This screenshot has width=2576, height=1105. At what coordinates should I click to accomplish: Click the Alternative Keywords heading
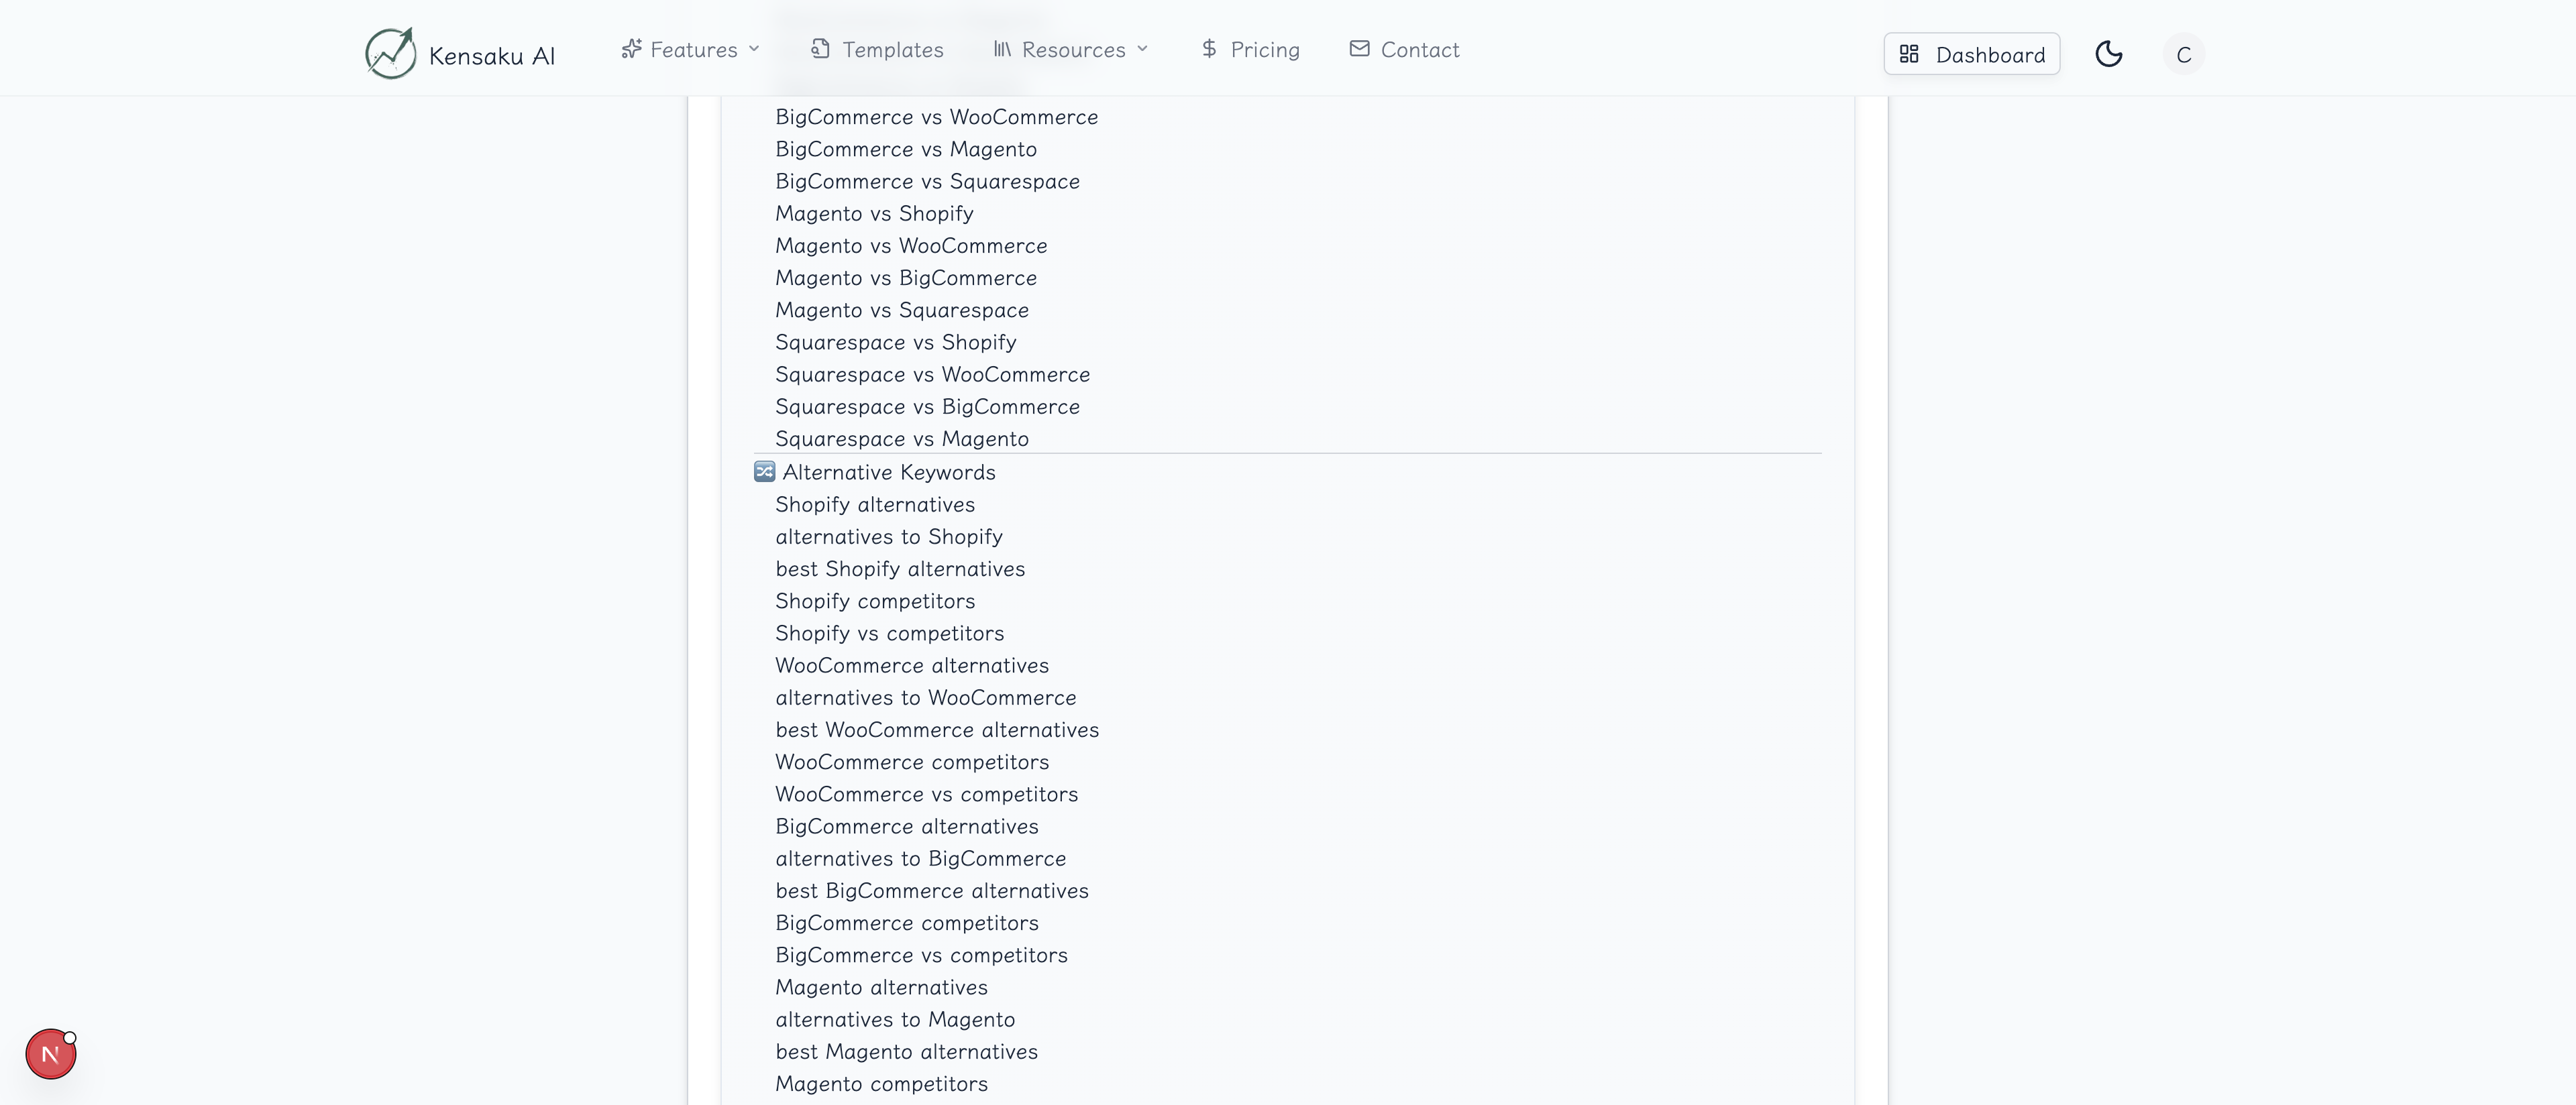point(888,473)
